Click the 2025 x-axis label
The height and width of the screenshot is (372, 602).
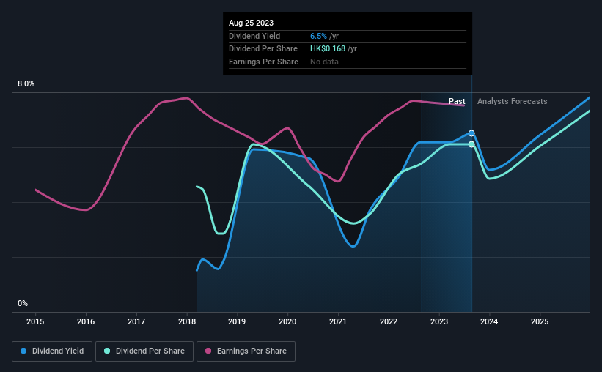click(x=540, y=321)
